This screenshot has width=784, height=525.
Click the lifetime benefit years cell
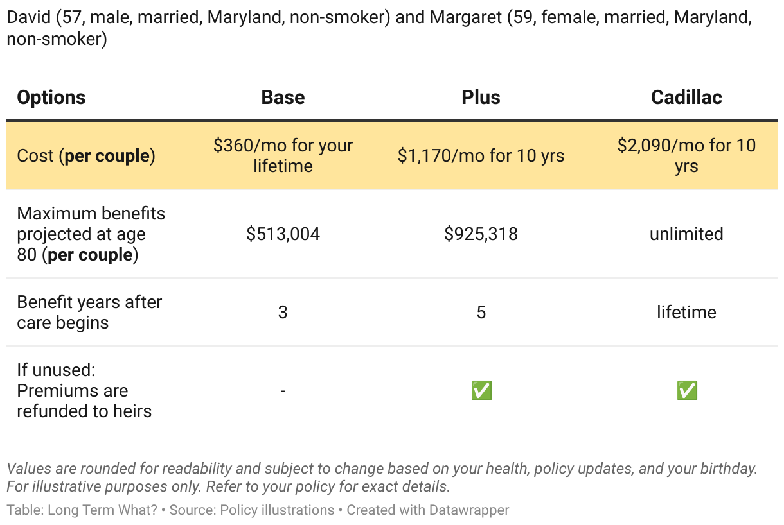tap(686, 313)
